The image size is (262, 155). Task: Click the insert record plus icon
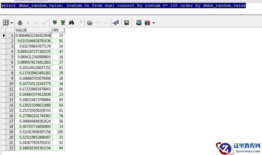(28, 23)
